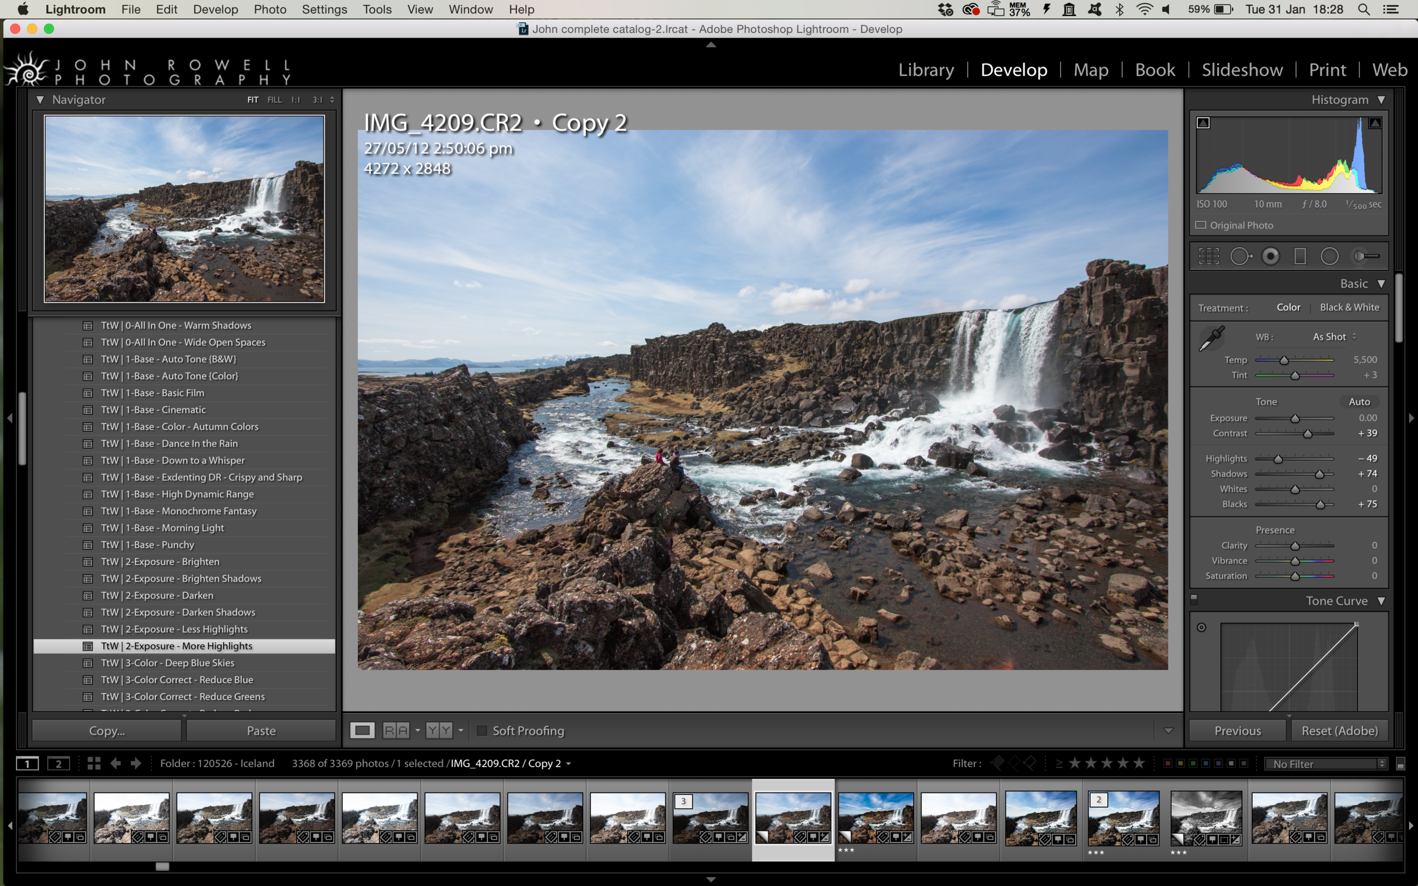Hide the filmstrip using bottom arrow

coord(711,879)
